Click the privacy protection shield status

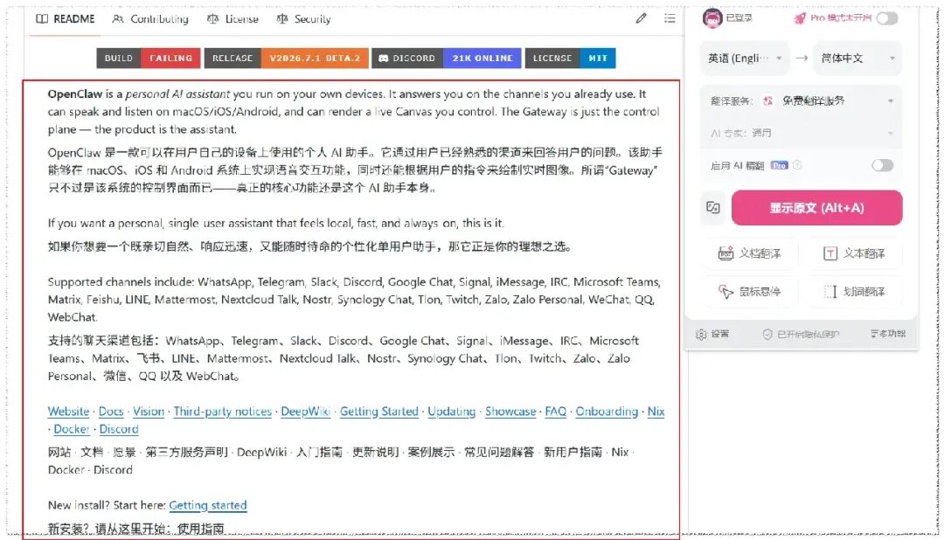pos(801,334)
